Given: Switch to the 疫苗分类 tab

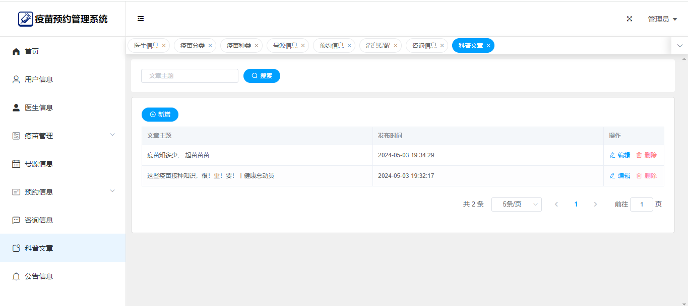Looking at the screenshot, I should coord(192,46).
